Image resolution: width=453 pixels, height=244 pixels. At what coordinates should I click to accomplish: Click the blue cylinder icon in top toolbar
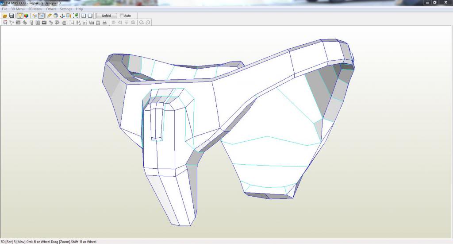[x=55, y=15]
